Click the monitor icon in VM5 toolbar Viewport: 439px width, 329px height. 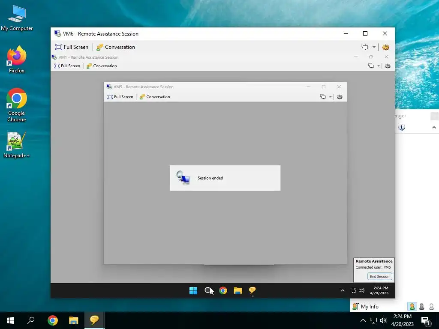coord(323,97)
